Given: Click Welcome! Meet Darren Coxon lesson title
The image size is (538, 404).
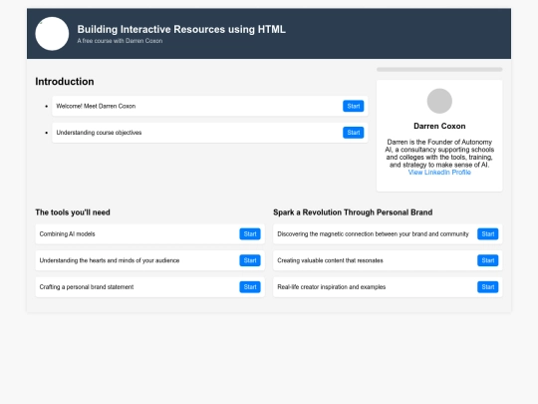Looking at the screenshot, I should pyautogui.click(x=96, y=106).
